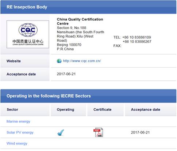
Task: Click the Operating in IECRE Sectors header
Action: point(88,96)
